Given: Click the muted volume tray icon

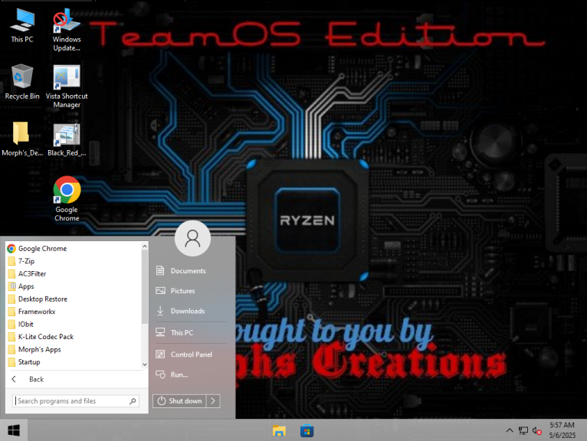Looking at the screenshot, I should pyautogui.click(x=537, y=431).
